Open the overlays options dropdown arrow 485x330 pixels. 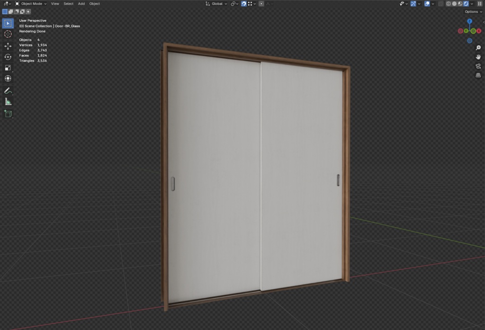pyautogui.click(x=433, y=4)
